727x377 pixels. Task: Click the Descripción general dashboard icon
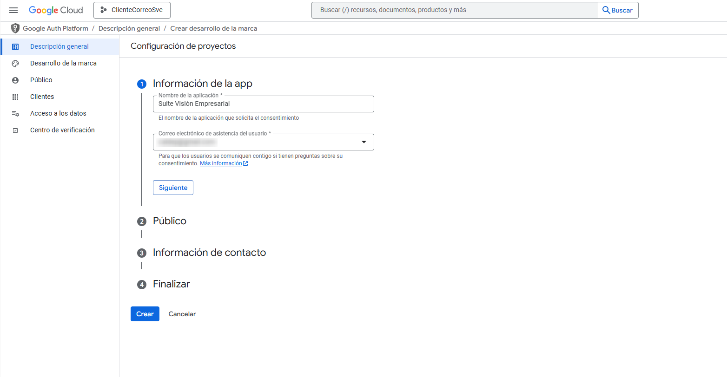click(x=15, y=46)
